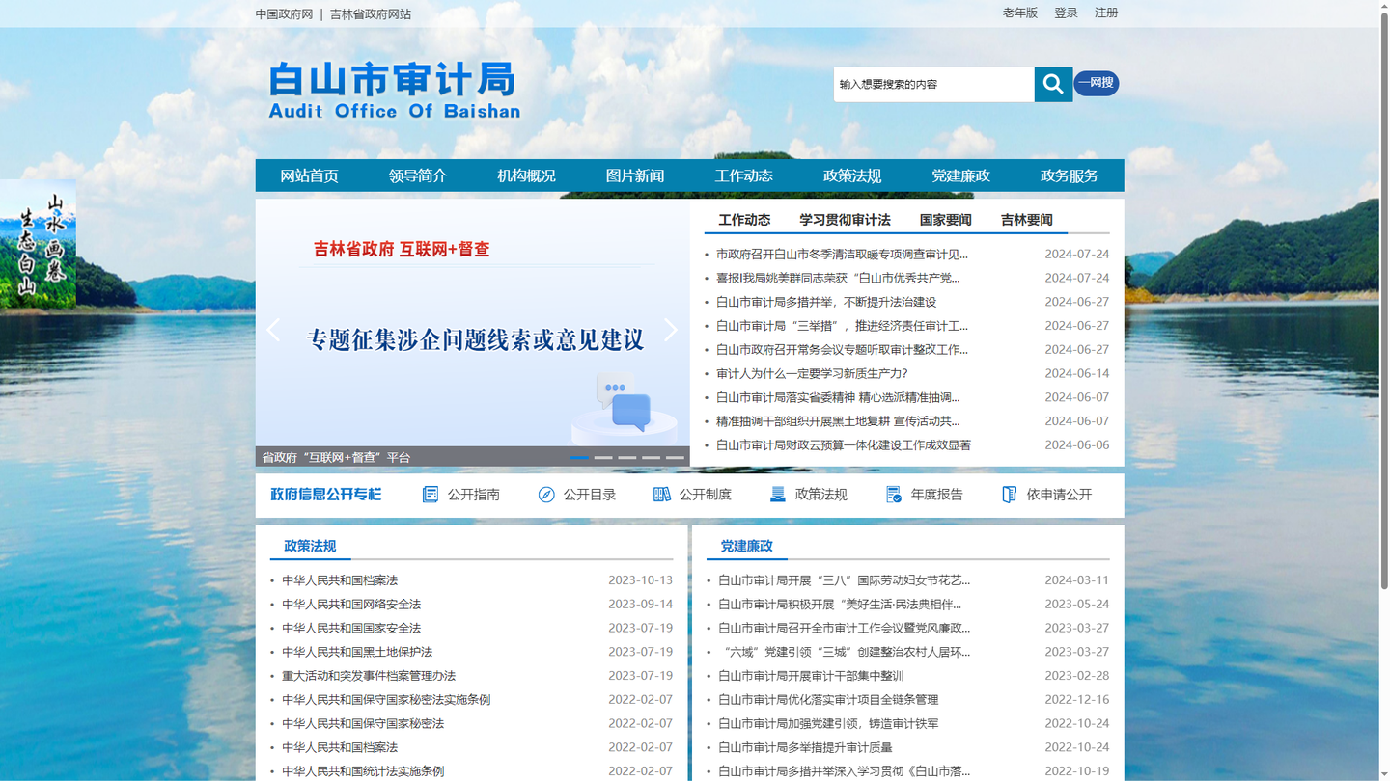Open news 市政府召开白山市冬季清洁取暖专项调查审计见
Viewport: 1390px width, 781px height.
[842, 255]
